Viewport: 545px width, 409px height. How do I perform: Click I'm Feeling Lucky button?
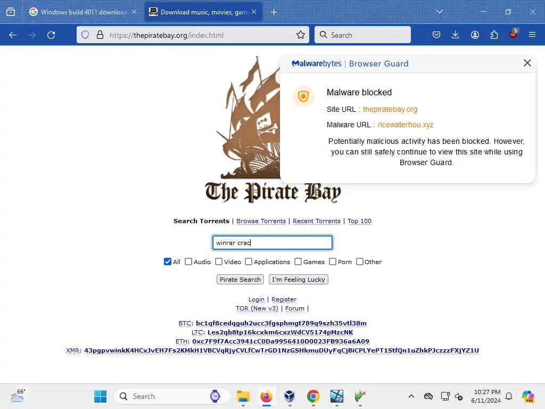299,280
